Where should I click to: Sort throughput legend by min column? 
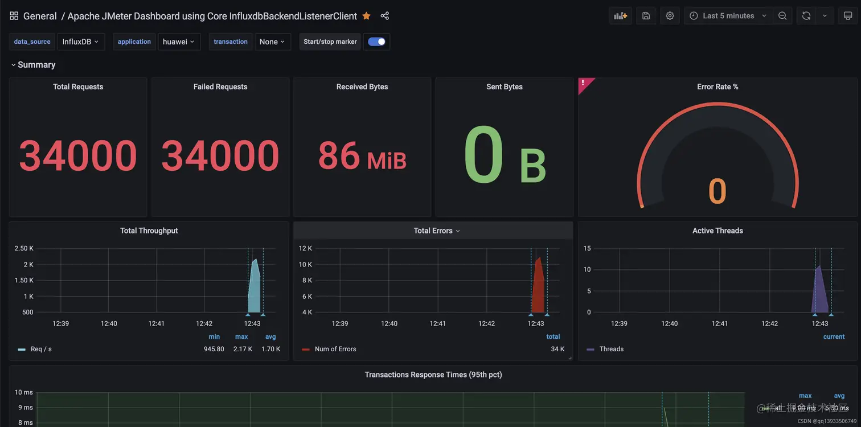tap(214, 336)
